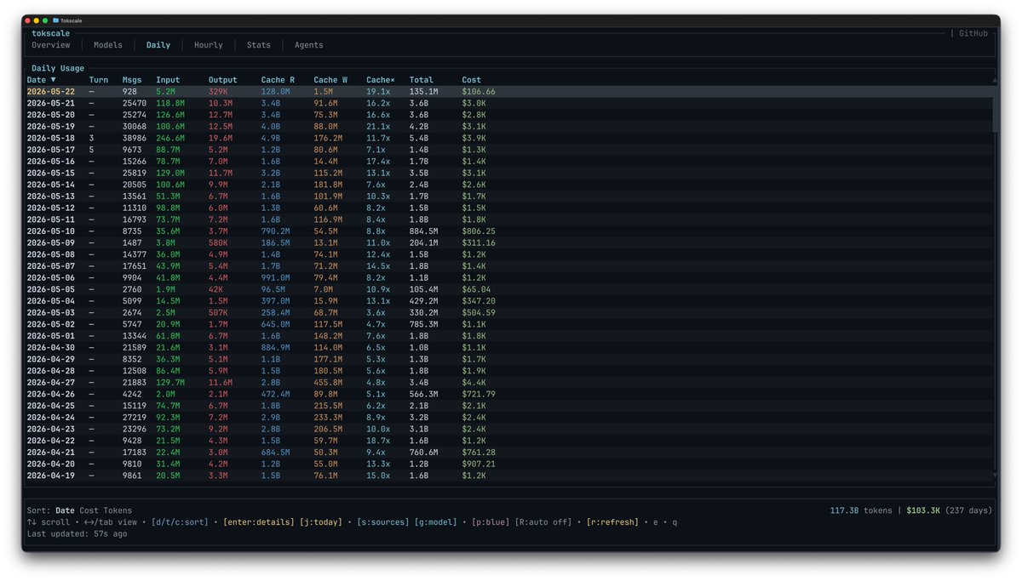This screenshot has height=581, width=1022.
Task: Click the Cost column header
Action: pos(472,80)
